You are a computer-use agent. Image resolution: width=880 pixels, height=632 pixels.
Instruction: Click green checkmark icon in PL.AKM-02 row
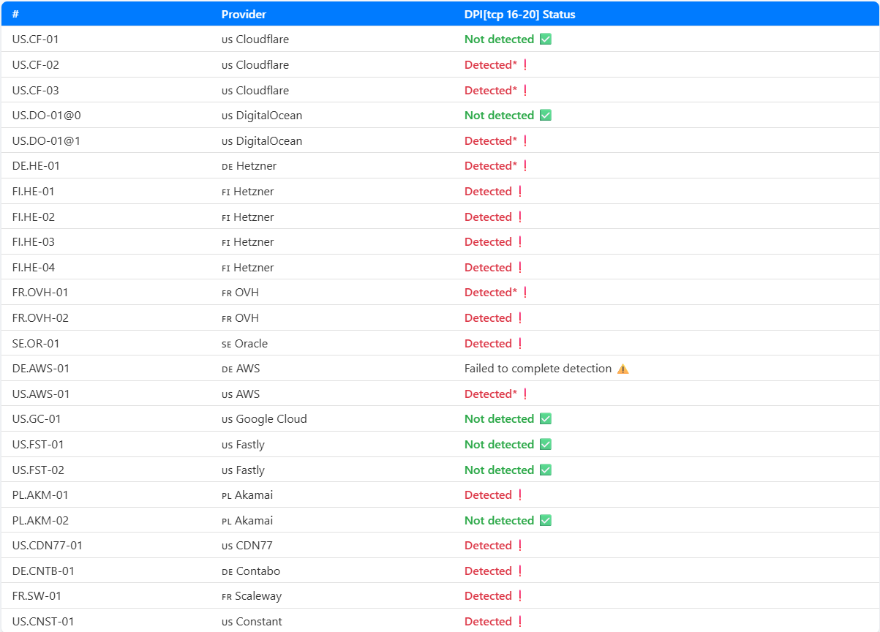(545, 521)
